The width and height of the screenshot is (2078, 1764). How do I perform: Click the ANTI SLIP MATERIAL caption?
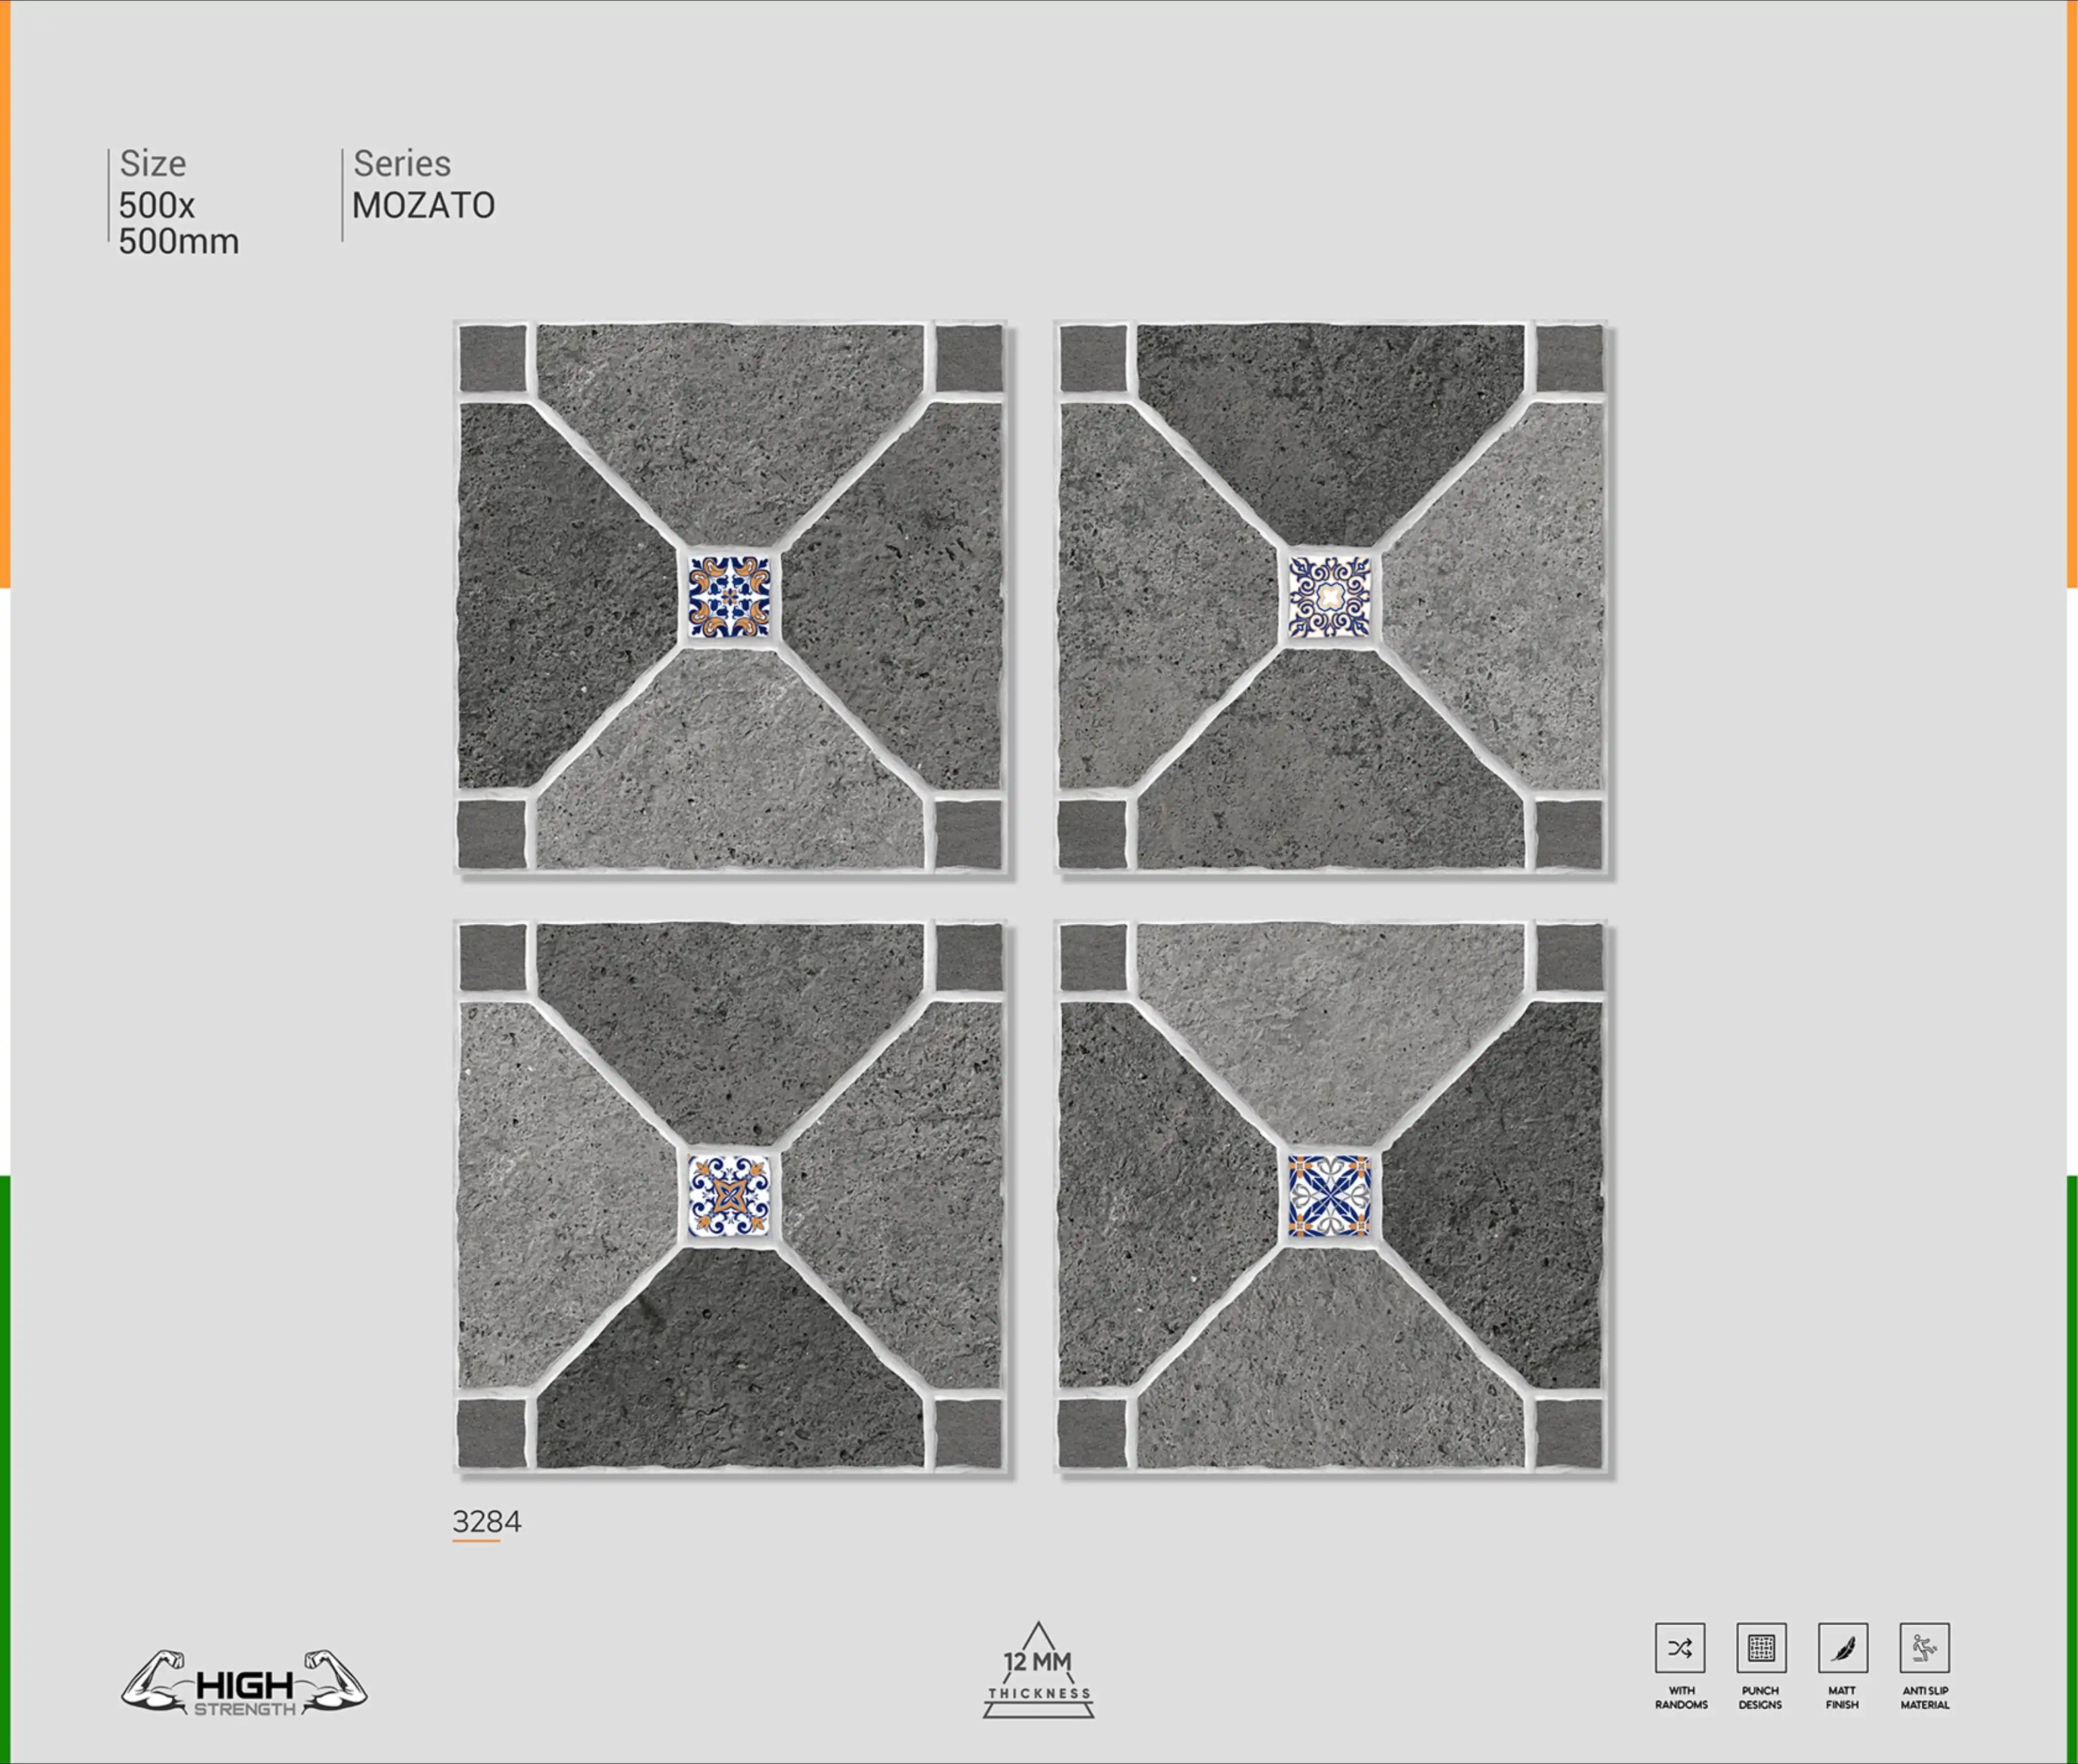(1925, 1698)
